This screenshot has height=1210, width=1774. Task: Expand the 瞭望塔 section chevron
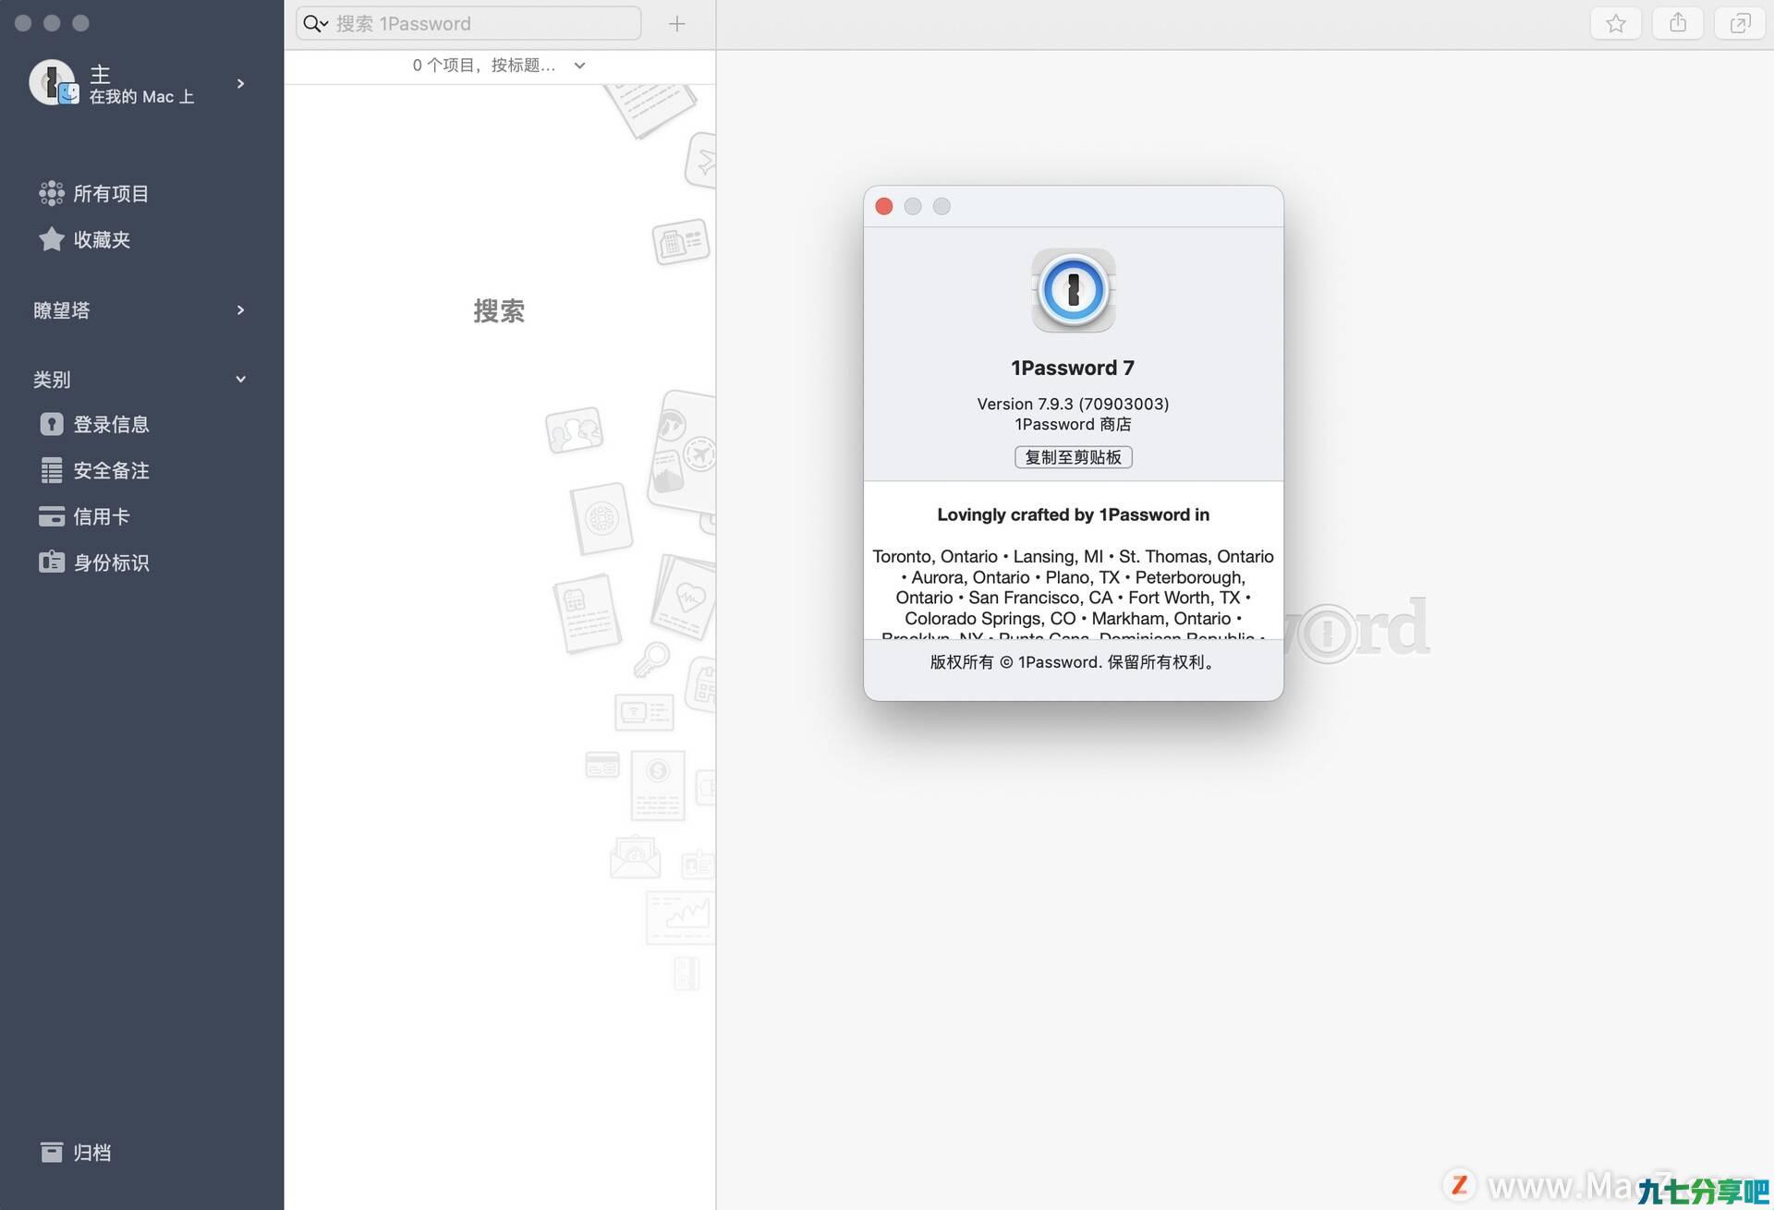(241, 309)
